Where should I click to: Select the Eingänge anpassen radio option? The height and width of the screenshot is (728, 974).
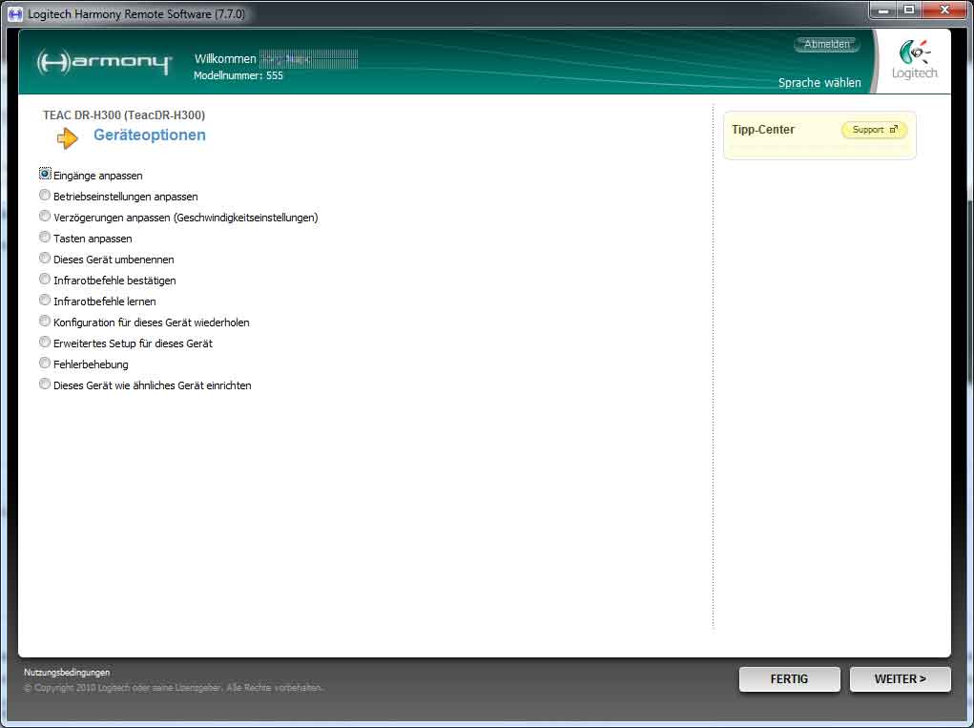45,175
